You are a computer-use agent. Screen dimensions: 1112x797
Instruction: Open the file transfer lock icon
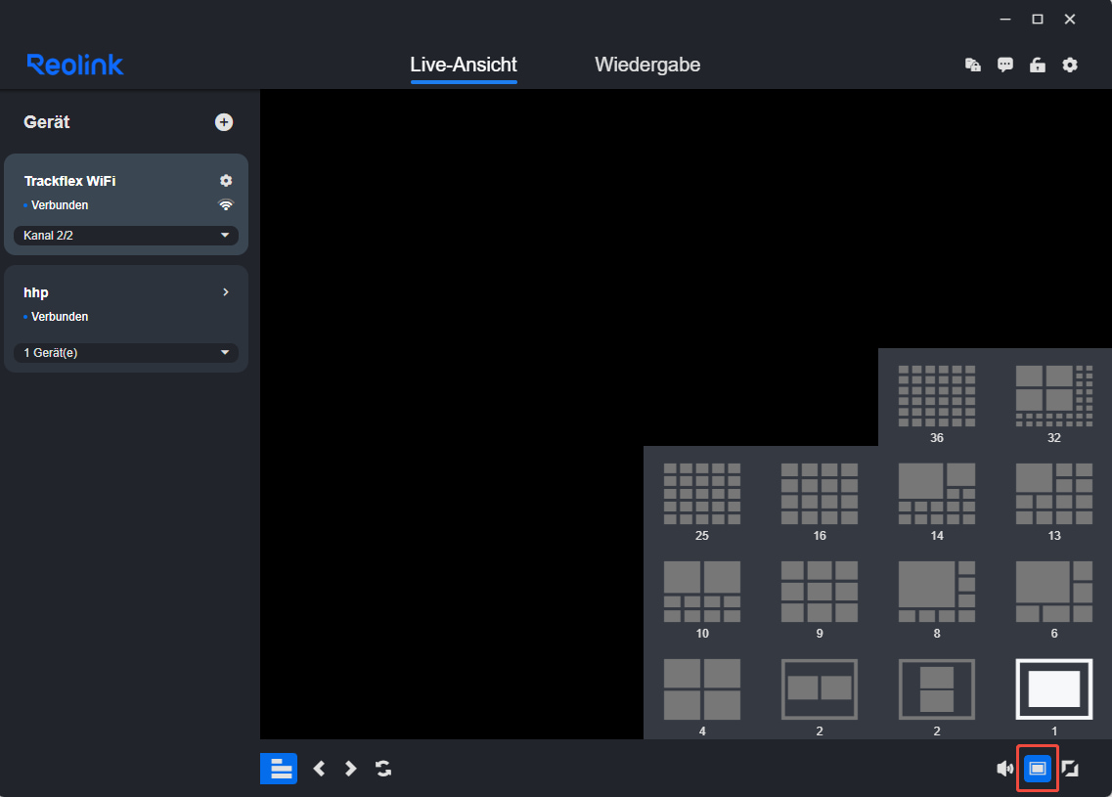973,66
